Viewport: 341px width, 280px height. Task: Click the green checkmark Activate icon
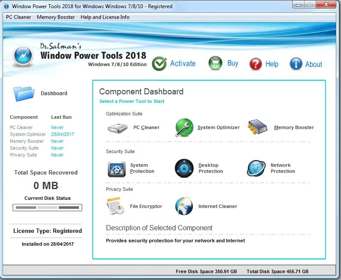(160, 63)
